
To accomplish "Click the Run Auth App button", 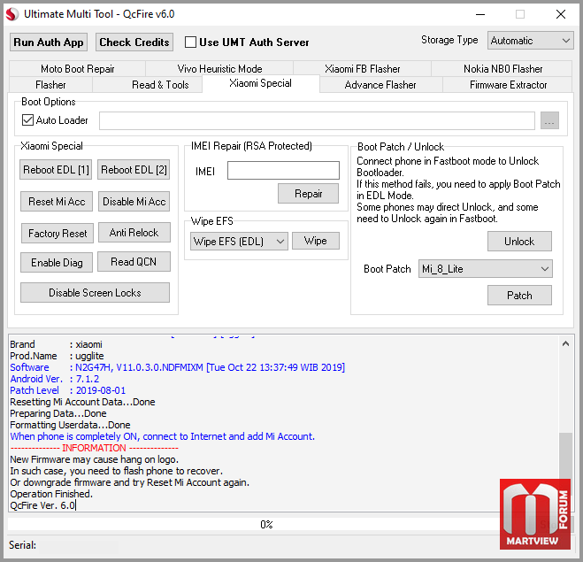I will [49, 42].
